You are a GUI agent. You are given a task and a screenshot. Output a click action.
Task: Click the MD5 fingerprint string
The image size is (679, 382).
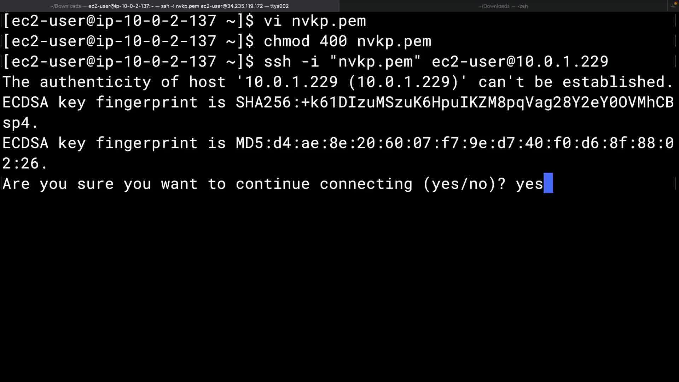(x=454, y=143)
